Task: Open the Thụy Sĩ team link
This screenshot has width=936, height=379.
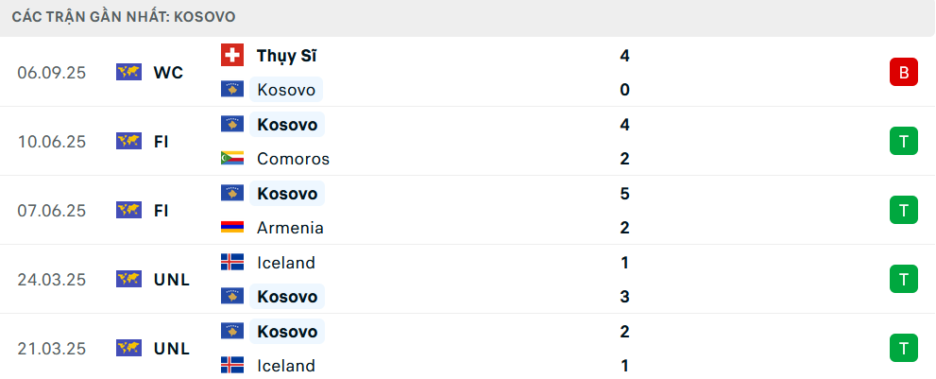Action: [x=286, y=56]
